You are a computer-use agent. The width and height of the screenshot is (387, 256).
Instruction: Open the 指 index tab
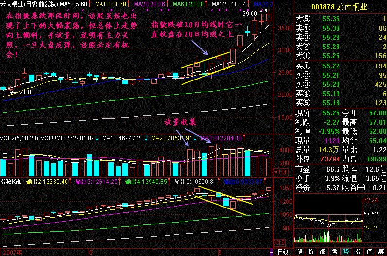(x=357, y=252)
